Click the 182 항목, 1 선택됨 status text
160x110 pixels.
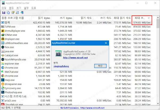click(x=11, y=108)
